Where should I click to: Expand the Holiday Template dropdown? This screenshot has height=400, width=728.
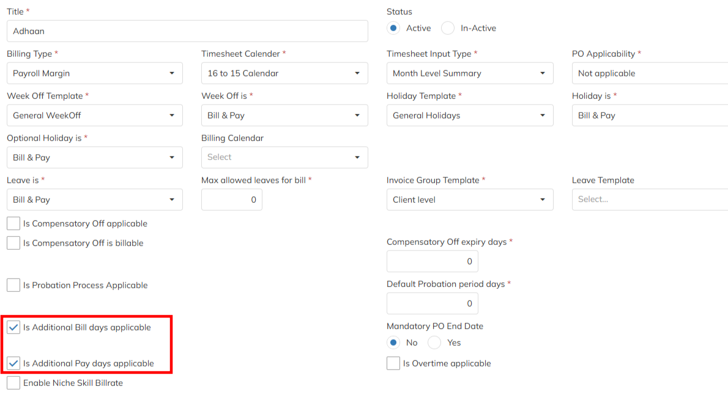coord(469,115)
